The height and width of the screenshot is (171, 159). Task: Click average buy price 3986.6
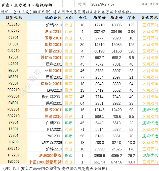pos(99,156)
